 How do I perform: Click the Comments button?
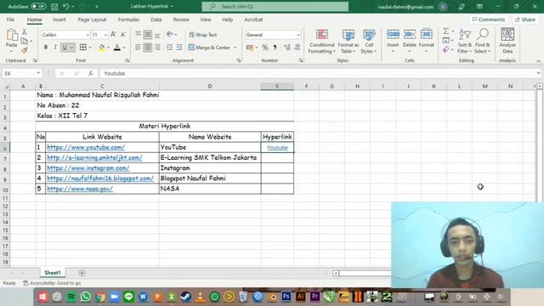(489, 20)
